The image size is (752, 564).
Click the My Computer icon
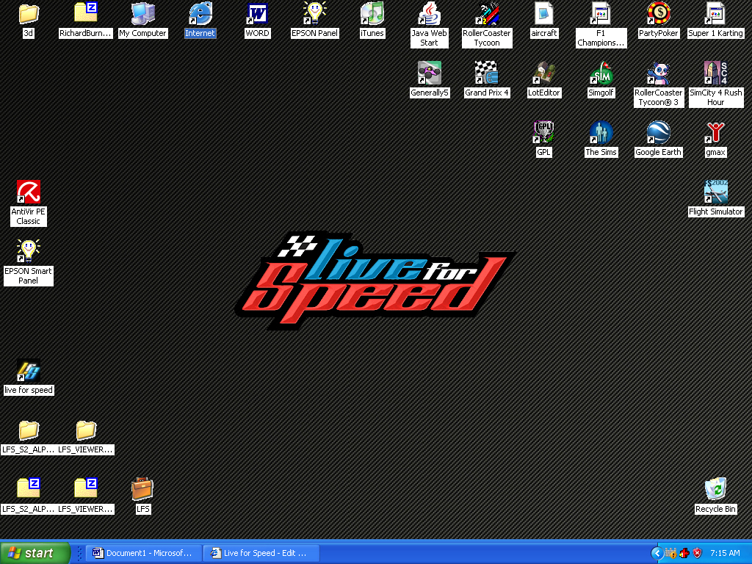point(143,14)
